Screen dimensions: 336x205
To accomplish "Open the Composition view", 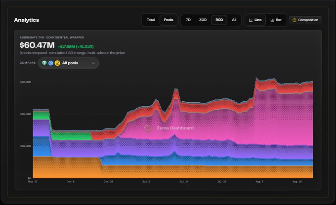I will (305, 20).
